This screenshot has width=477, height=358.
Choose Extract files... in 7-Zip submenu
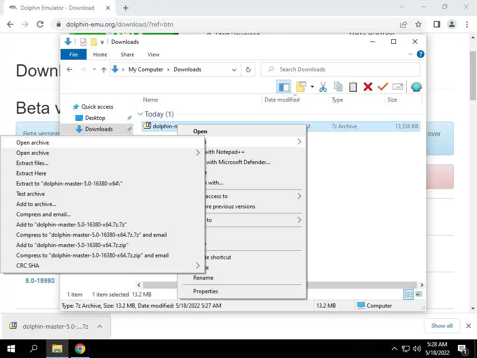(32, 163)
